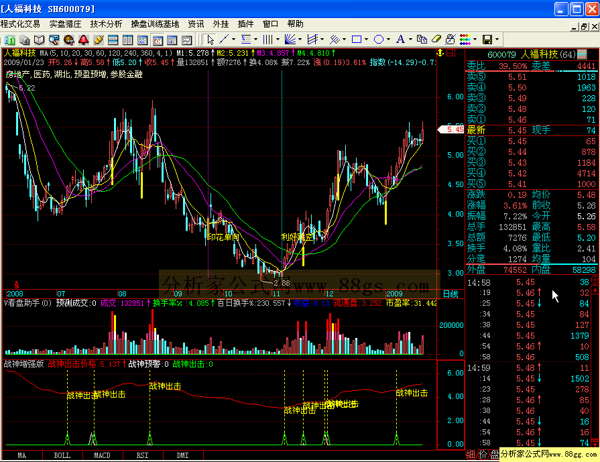This screenshot has width=600, height=462.
Task: Select the vertical cycle lines tool
Action: coord(268,40)
